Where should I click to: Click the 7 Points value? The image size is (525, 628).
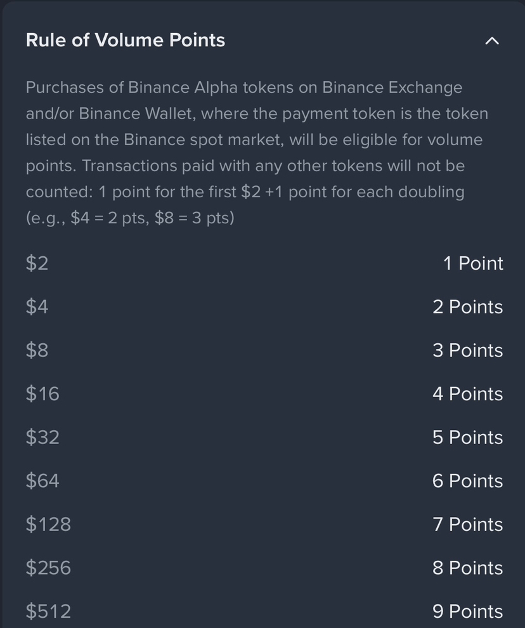click(x=467, y=524)
